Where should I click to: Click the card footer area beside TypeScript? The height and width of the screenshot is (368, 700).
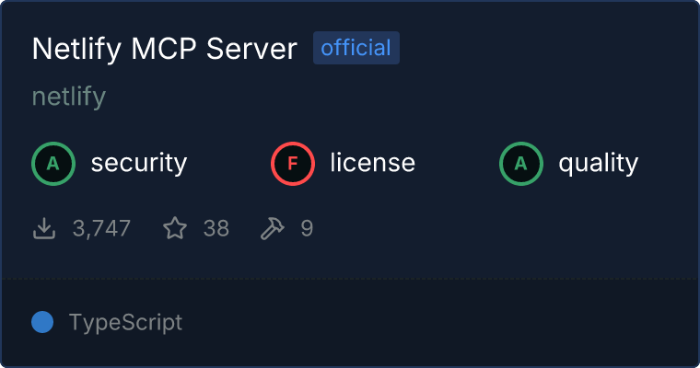pyautogui.click(x=439, y=323)
